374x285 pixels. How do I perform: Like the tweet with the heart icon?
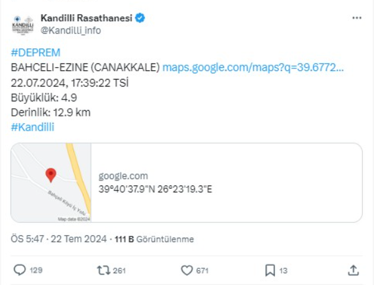click(x=187, y=270)
